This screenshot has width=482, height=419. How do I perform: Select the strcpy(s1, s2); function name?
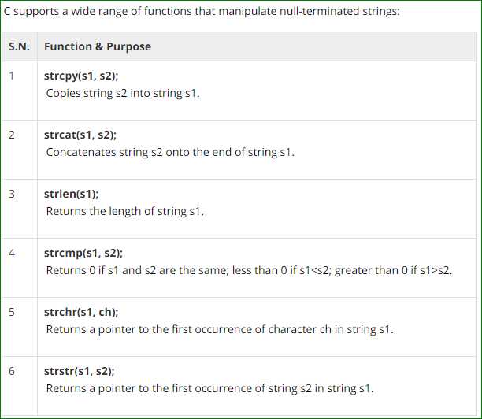pos(82,76)
